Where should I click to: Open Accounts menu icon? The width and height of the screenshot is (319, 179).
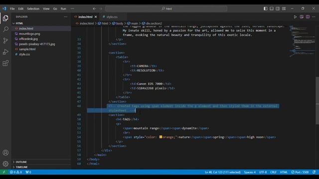(5, 153)
